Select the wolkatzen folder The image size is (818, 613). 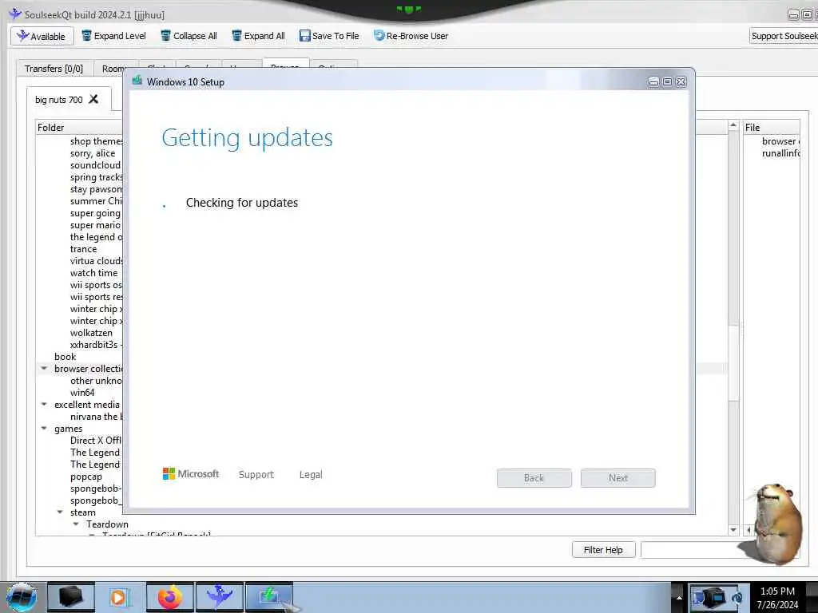[x=91, y=333]
